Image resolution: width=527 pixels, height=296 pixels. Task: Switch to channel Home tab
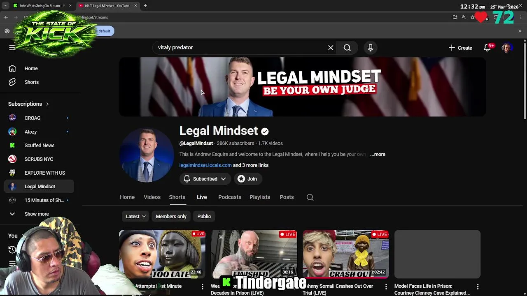coord(127,197)
